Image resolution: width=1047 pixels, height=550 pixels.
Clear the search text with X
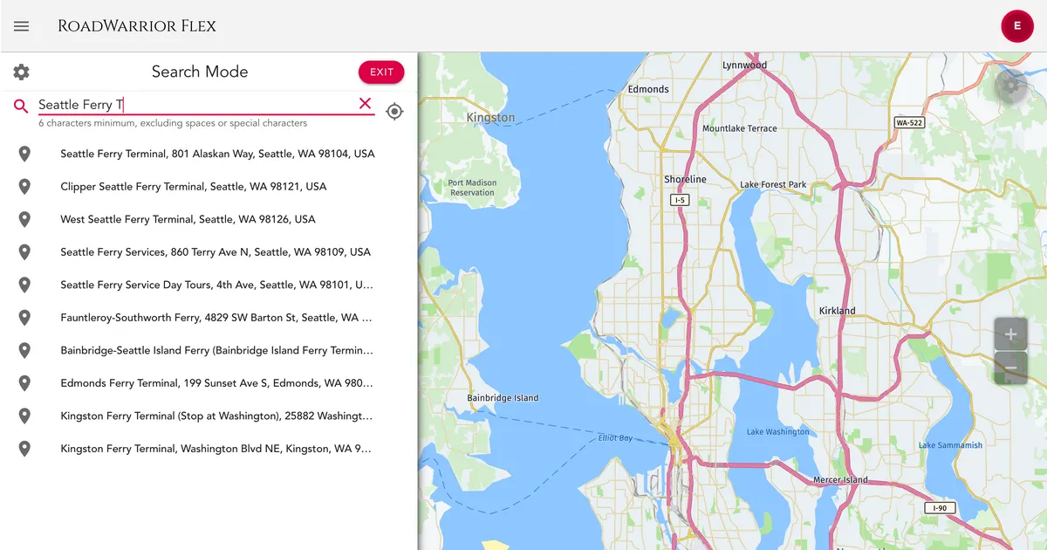pos(365,104)
